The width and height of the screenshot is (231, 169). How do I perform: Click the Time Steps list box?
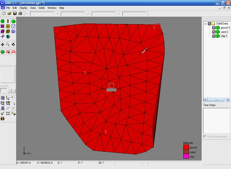tap(217, 120)
